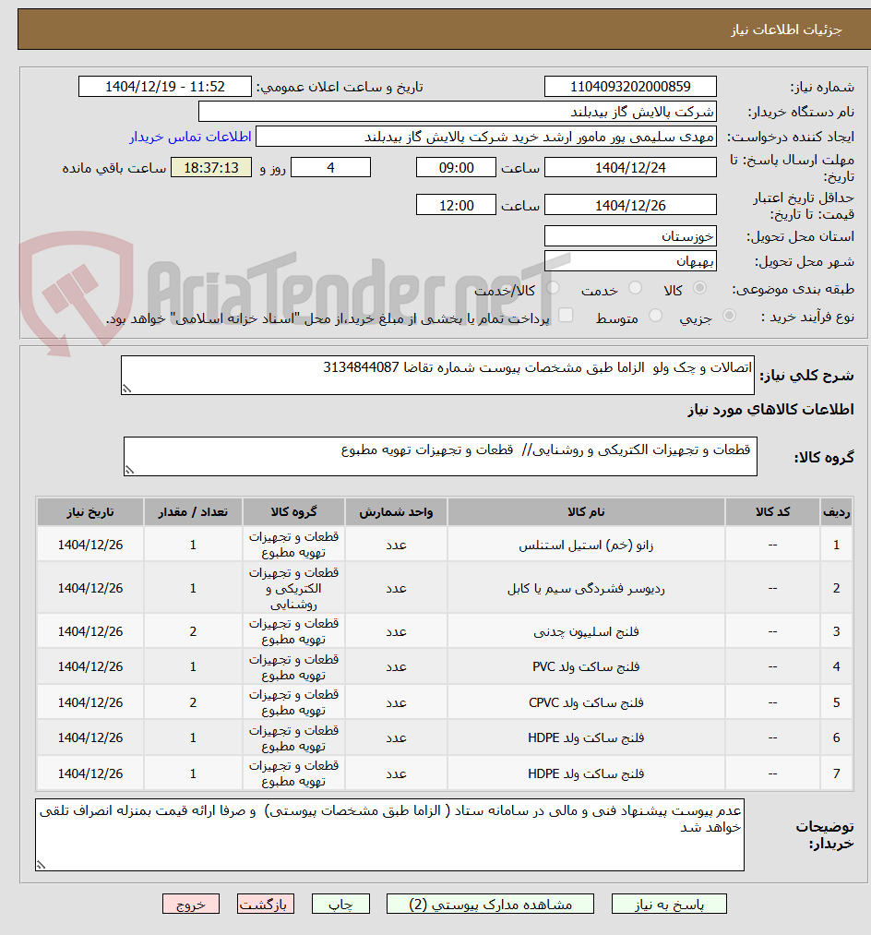Select item فلنج ساکت ولد CPVC
The width and height of the screenshot is (871, 935).
586,702
